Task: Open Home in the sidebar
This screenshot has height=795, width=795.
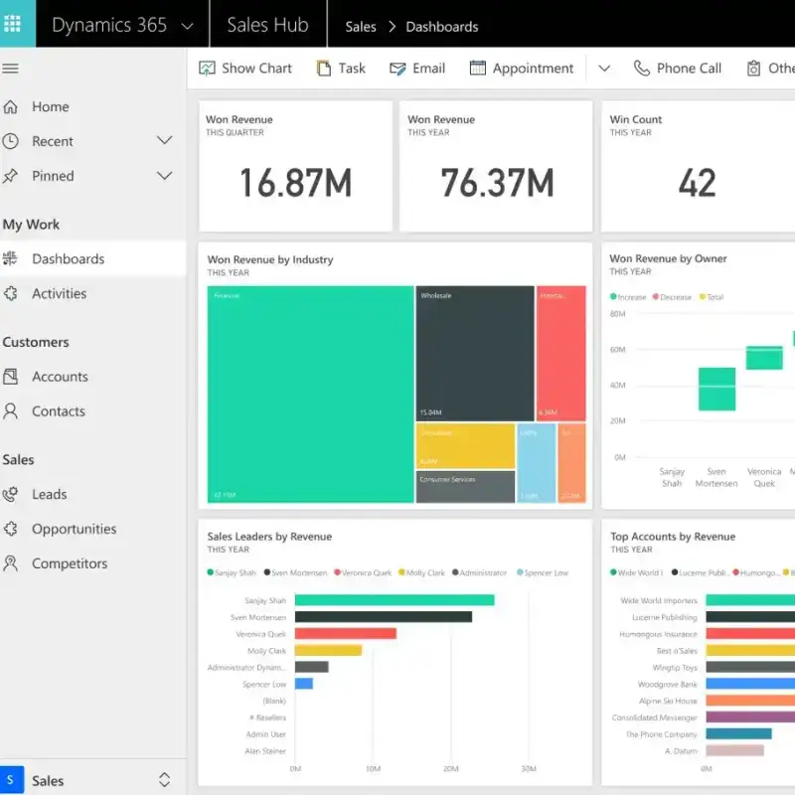Action: click(92, 107)
